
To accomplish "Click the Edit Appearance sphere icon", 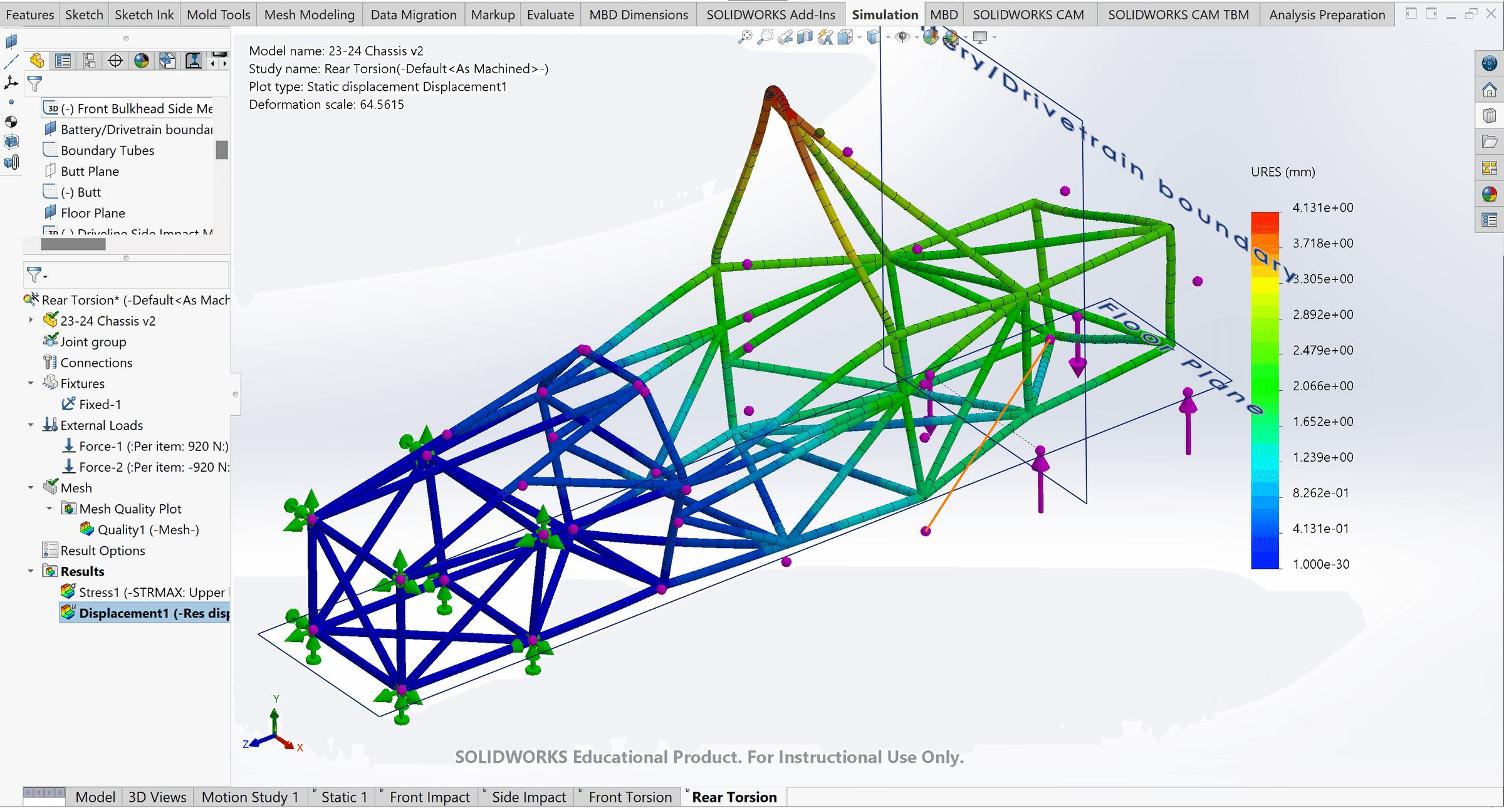I will coord(931,37).
